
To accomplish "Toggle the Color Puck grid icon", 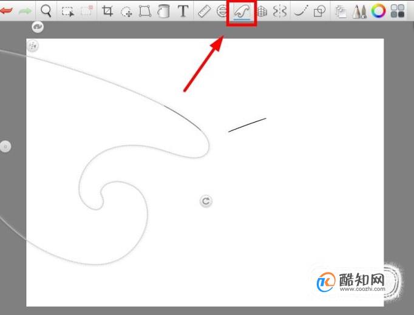I will [398, 11].
